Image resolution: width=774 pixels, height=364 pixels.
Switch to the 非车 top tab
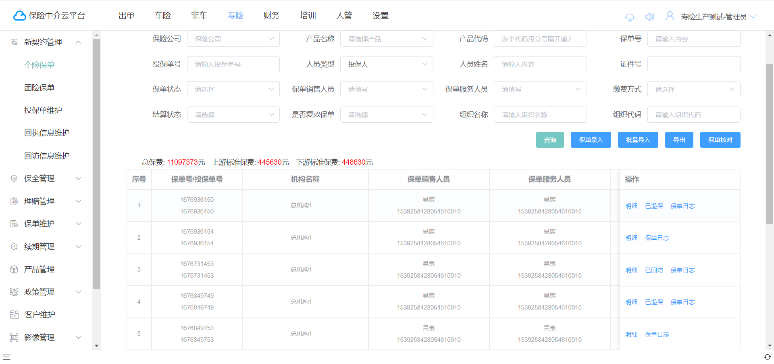coord(199,15)
